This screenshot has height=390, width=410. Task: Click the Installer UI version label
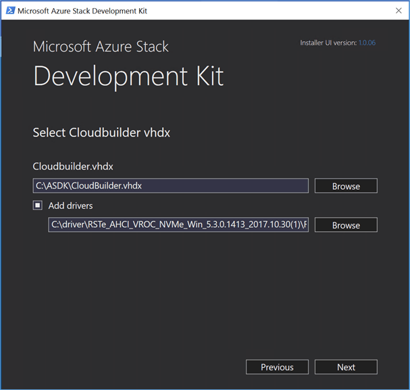328,43
